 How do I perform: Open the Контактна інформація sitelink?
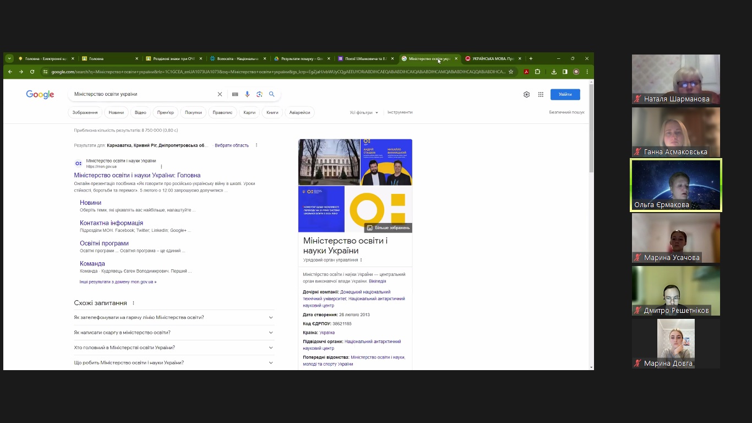[x=111, y=223]
